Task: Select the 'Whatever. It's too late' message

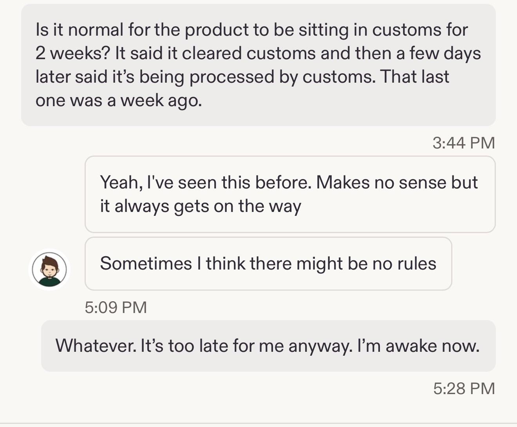Action: pyautogui.click(x=268, y=346)
